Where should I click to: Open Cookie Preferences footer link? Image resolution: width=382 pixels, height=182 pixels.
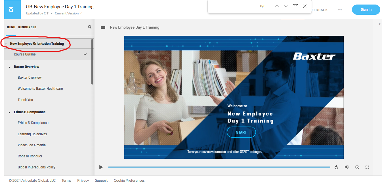(x=129, y=180)
